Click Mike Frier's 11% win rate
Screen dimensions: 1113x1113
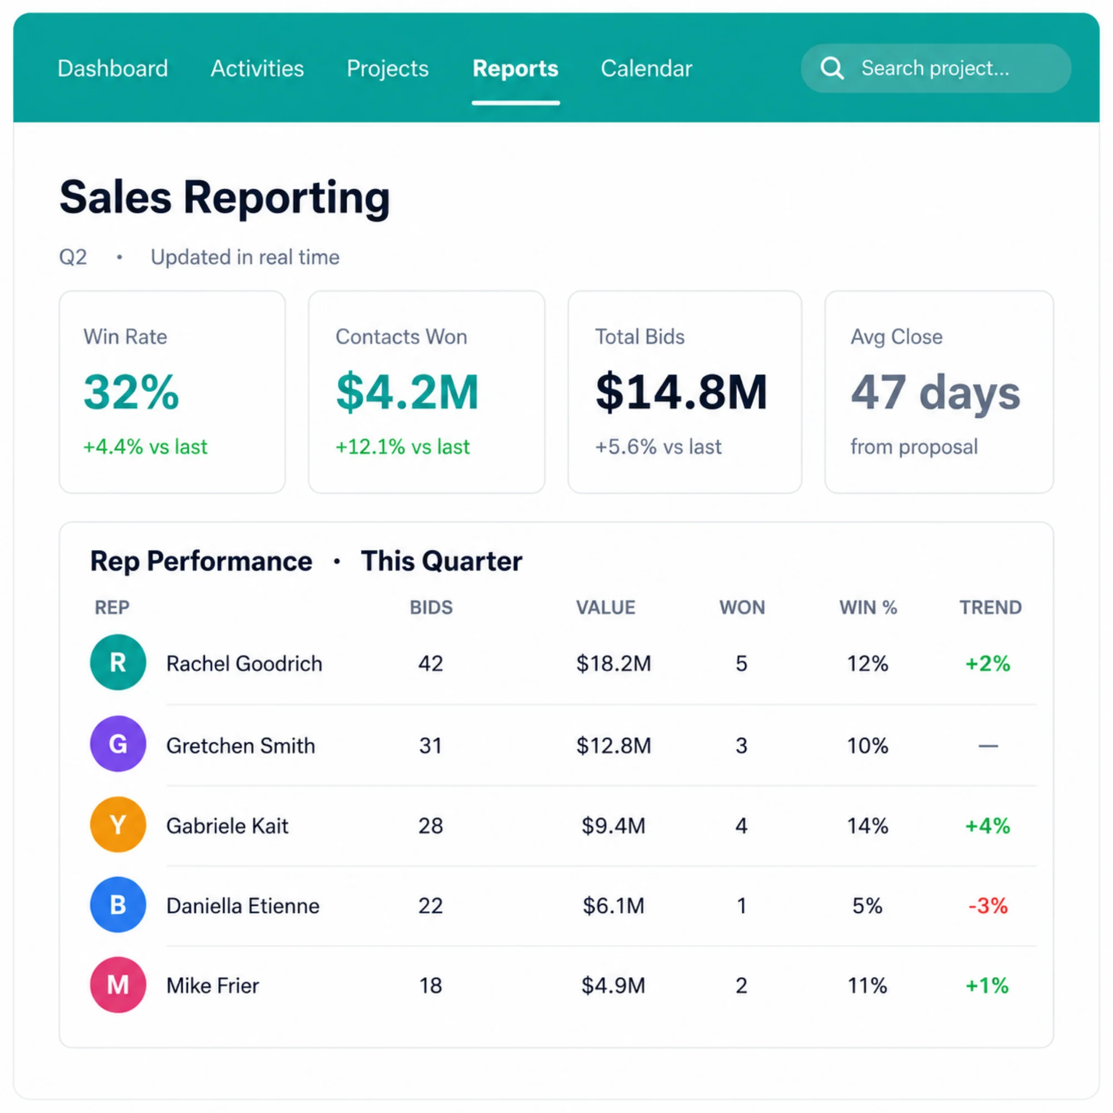coord(868,986)
